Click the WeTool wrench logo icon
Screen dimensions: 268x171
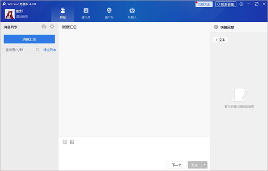click(x=4, y=4)
